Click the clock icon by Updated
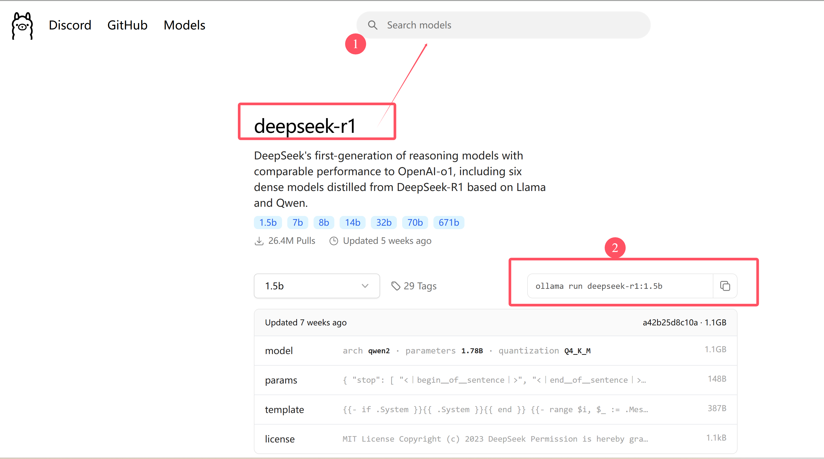The image size is (824, 459). [334, 241]
